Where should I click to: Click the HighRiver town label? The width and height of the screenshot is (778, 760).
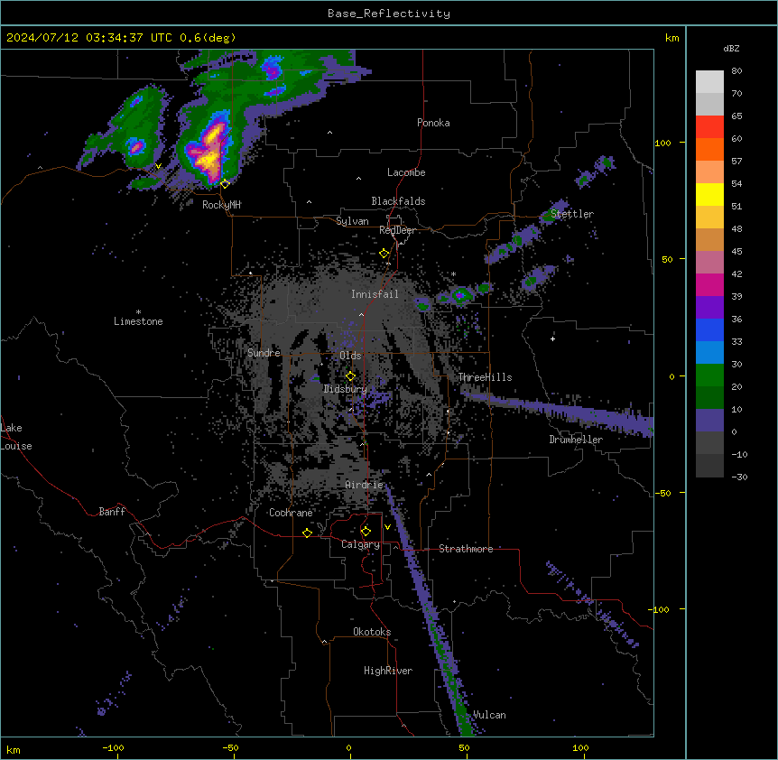pos(388,671)
